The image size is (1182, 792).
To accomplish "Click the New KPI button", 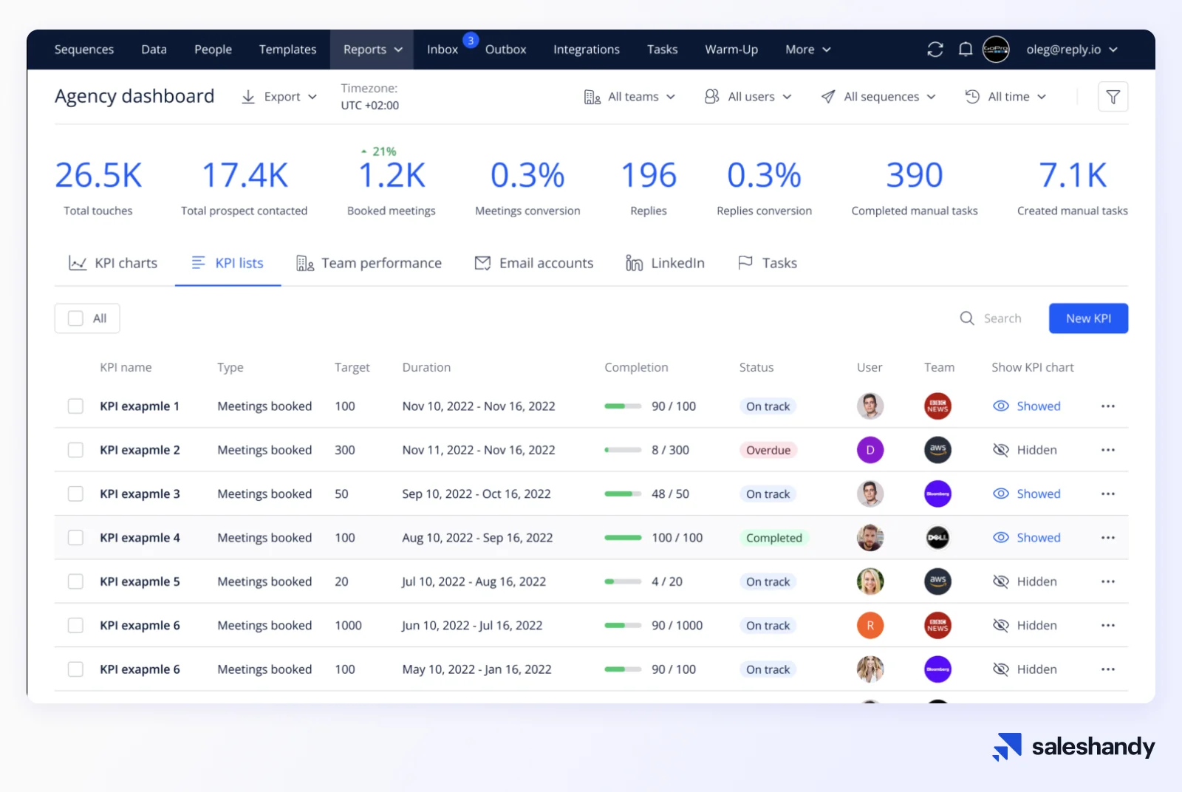I will pyautogui.click(x=1088, y=318).
